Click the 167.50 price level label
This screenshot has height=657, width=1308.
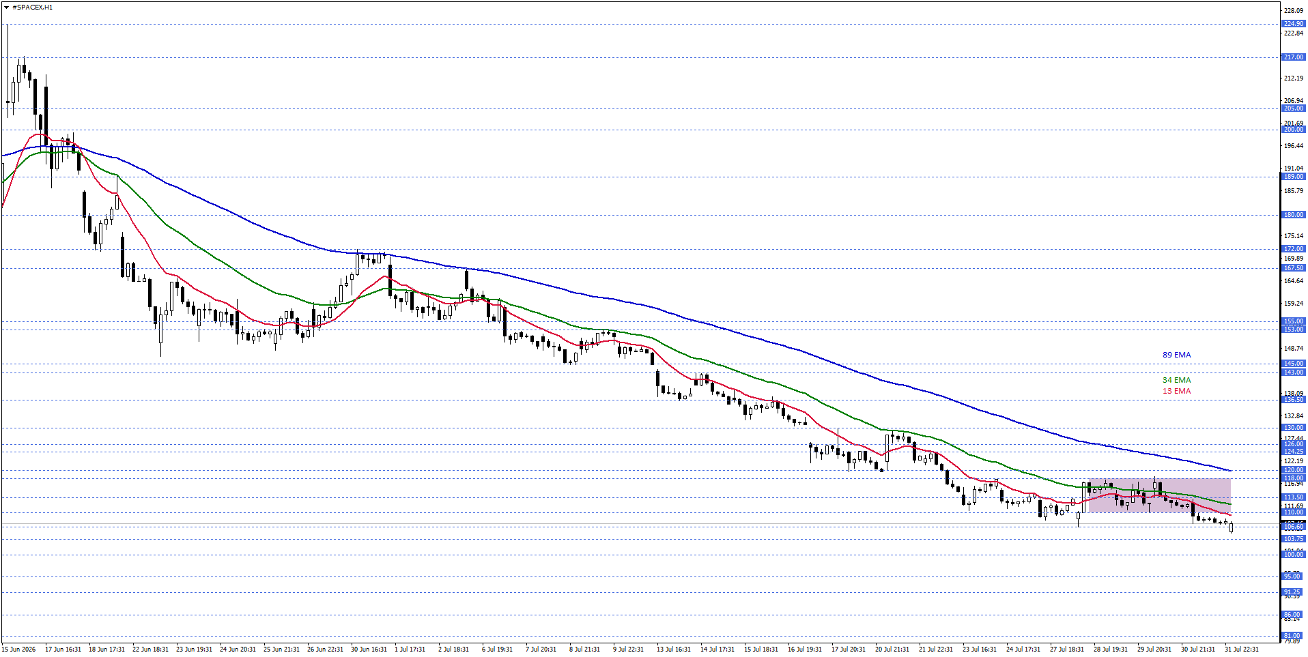pyautogui.click(x=1294, y=268)
